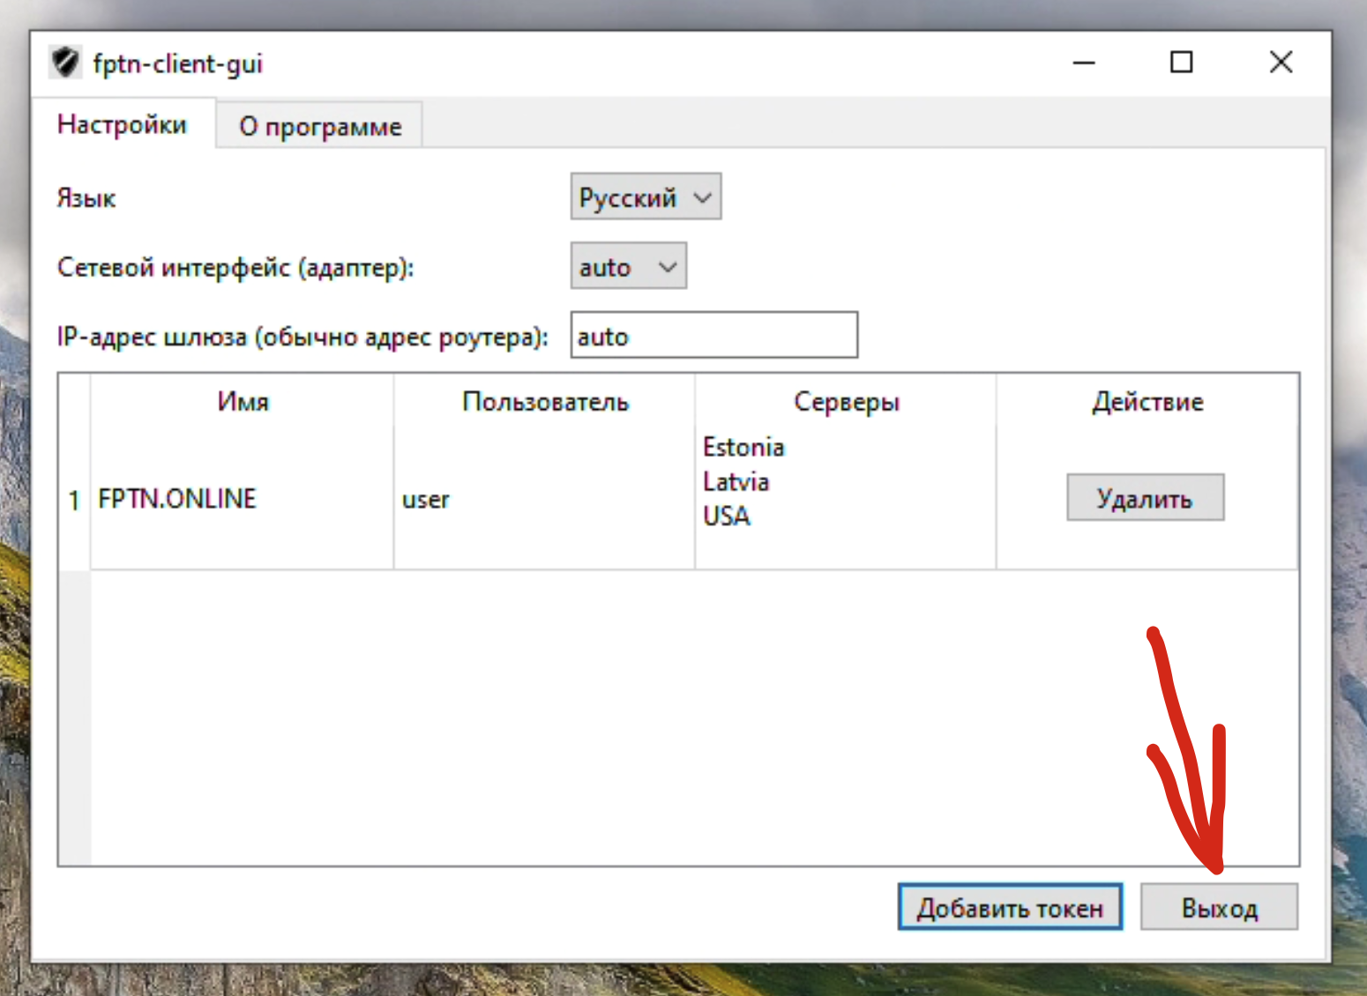Open the Русский language dropdown

click(646, 197)
